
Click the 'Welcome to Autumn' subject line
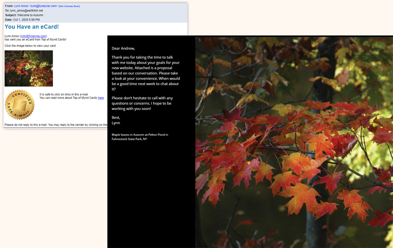[x=30, y=15]
